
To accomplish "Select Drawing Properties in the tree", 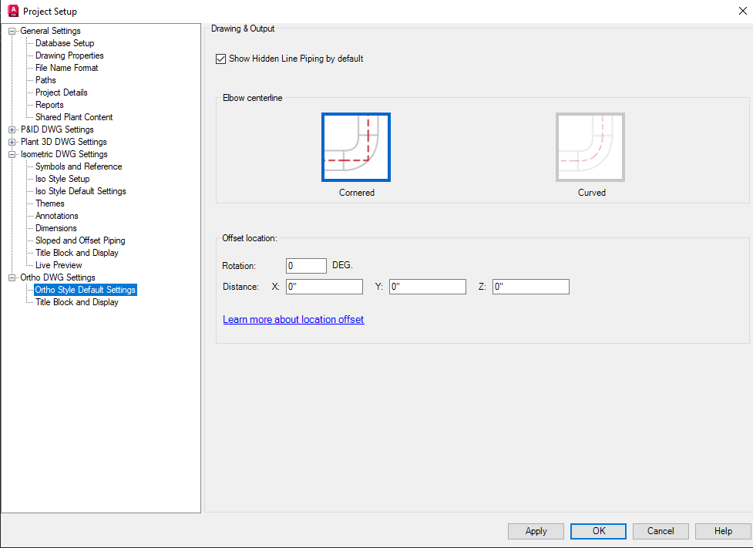I will (69, 55).
